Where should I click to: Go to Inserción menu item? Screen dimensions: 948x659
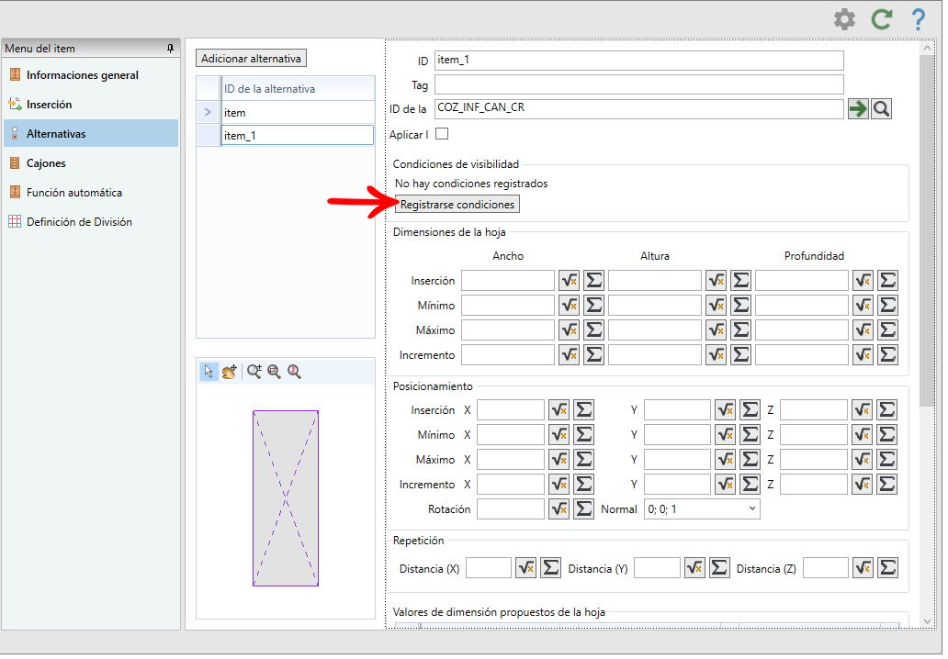(49, 105)
